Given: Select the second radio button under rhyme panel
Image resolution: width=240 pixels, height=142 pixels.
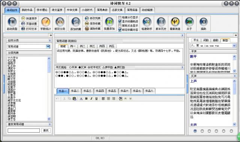Looking at the screenshot, I should [202, 131].
